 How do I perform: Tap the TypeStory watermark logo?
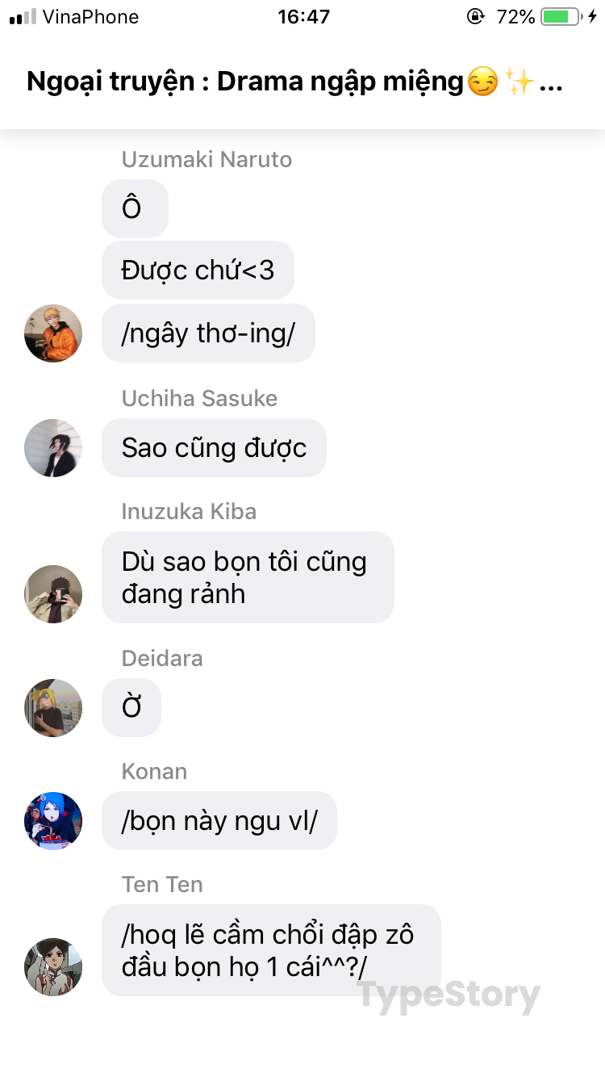click(449, 995)
